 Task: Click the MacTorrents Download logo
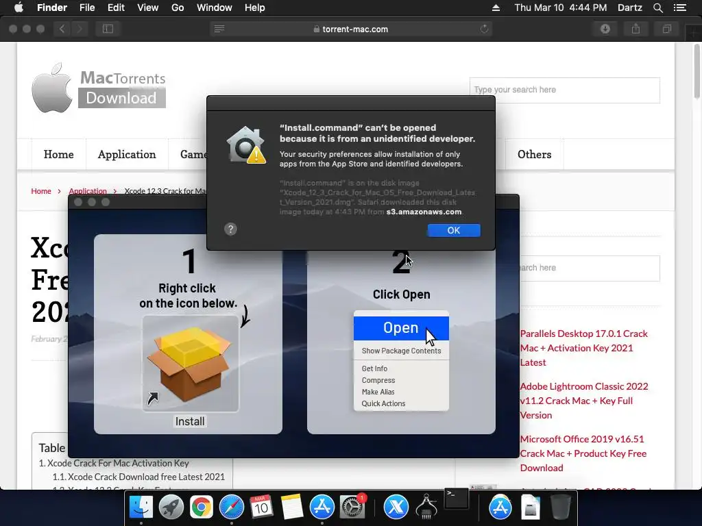(99, 88)
